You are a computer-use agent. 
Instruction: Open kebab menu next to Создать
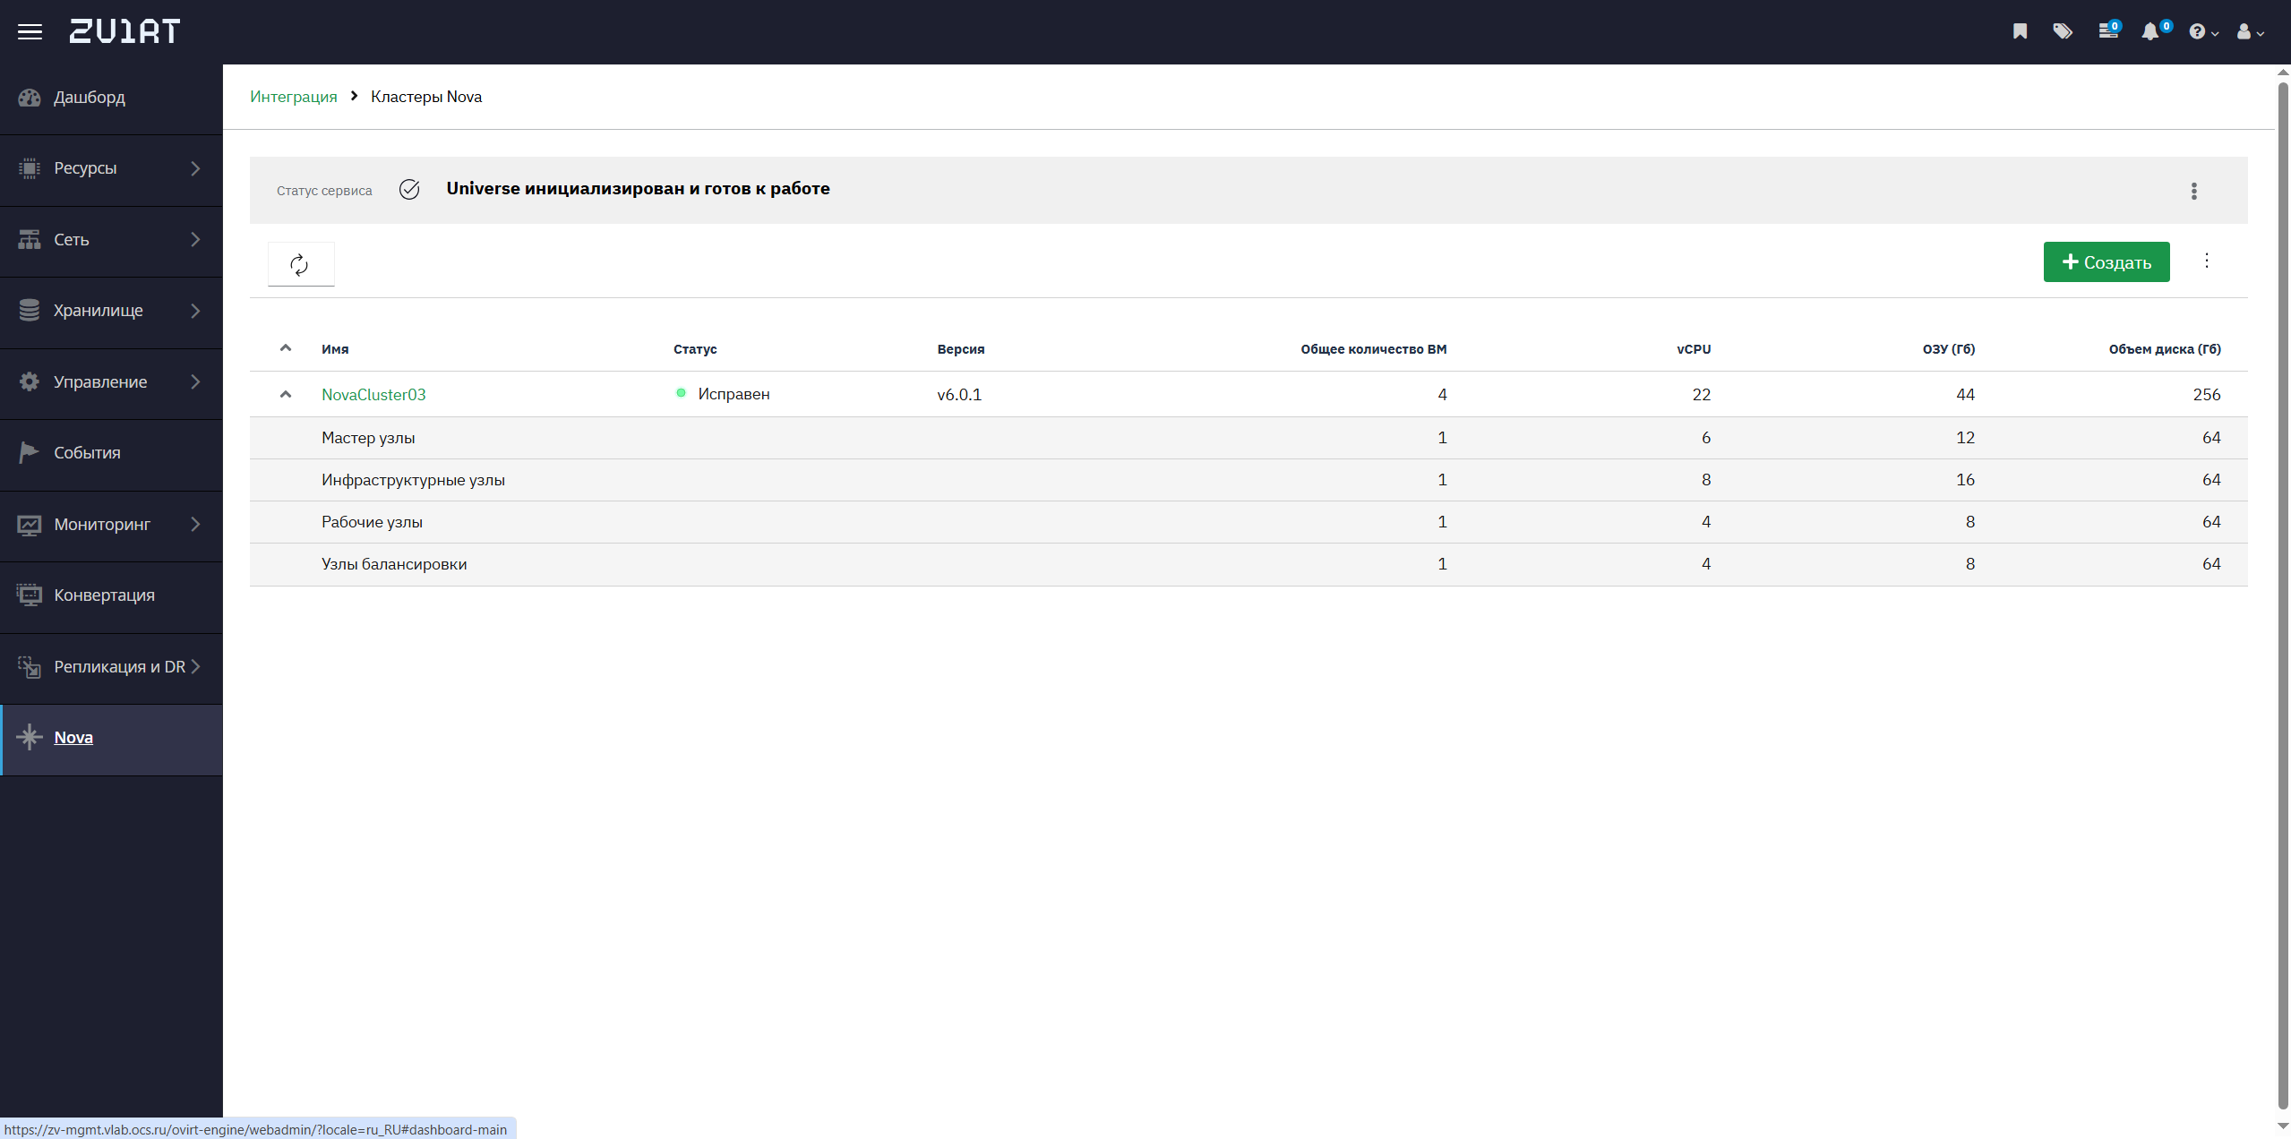[2206, 261]
